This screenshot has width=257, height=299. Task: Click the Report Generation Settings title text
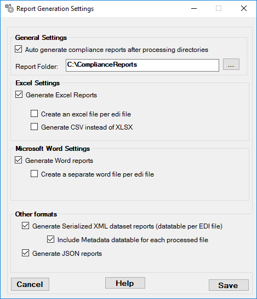[x=55, y=9]
